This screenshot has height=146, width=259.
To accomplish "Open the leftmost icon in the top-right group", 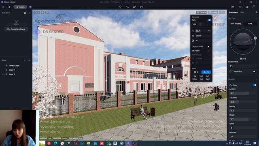I will point(233,7).
